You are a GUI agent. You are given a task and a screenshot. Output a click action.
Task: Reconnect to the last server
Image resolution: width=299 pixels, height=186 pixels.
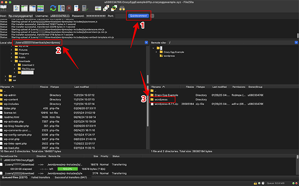[x=85, y=8]
